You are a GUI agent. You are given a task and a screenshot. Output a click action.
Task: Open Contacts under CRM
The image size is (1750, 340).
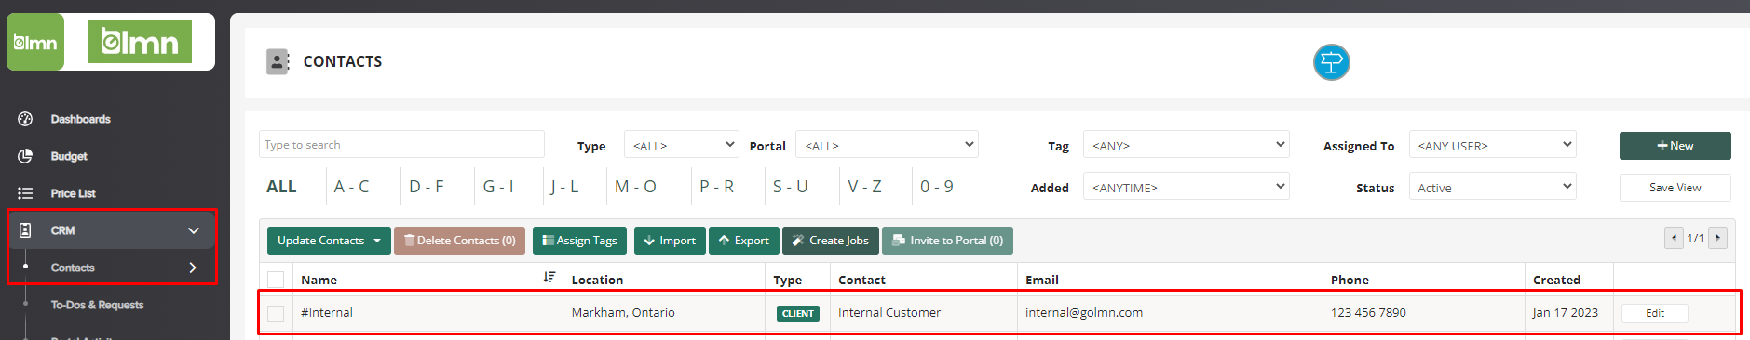(x=73, y=268)
